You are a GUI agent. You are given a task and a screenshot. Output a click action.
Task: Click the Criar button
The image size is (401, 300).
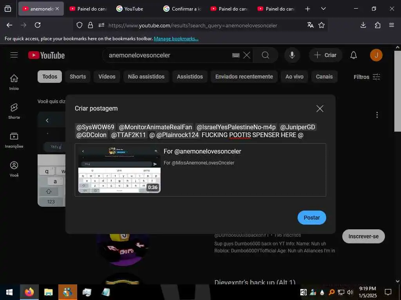coord(325,55)
